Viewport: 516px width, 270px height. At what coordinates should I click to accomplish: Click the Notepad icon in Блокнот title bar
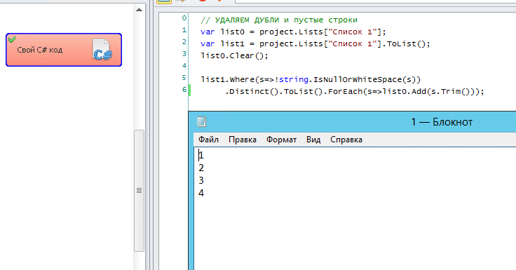point(201,122)
